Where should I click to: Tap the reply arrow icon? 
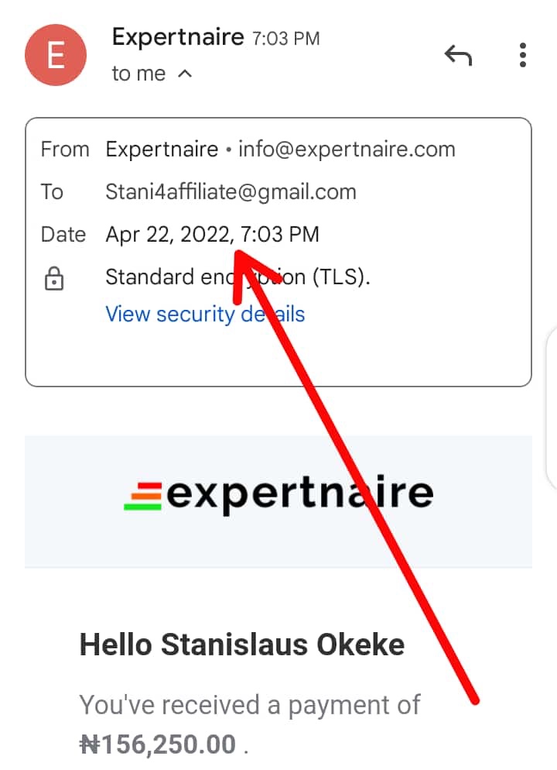tap(458, 56)
